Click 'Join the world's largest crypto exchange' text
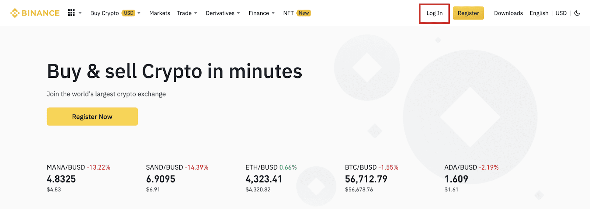590x209 pixels. click(x=106, y=94)
